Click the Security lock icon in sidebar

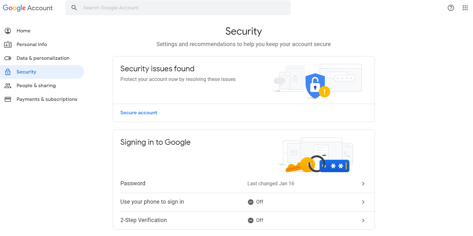tap(8, 72)
